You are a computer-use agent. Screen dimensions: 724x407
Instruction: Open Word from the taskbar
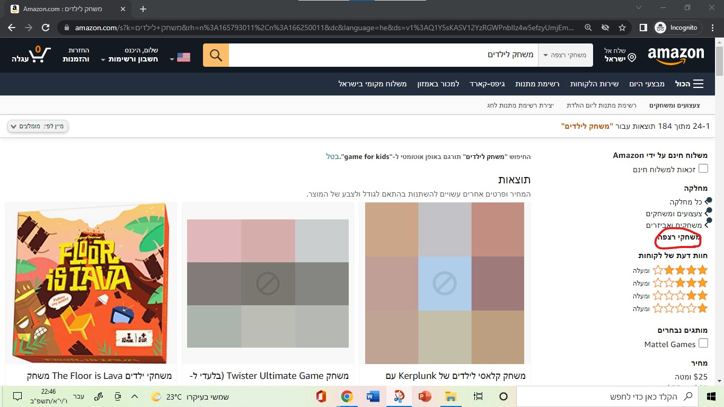[373, 396]
